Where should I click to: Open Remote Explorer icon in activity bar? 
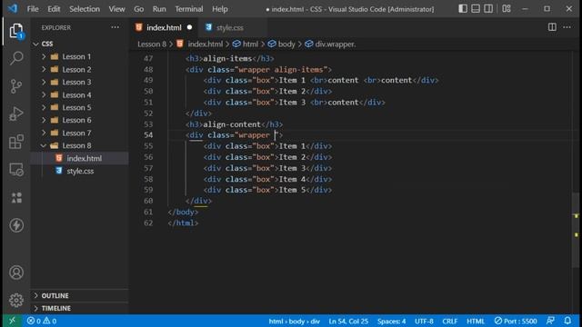click(16, 170)
